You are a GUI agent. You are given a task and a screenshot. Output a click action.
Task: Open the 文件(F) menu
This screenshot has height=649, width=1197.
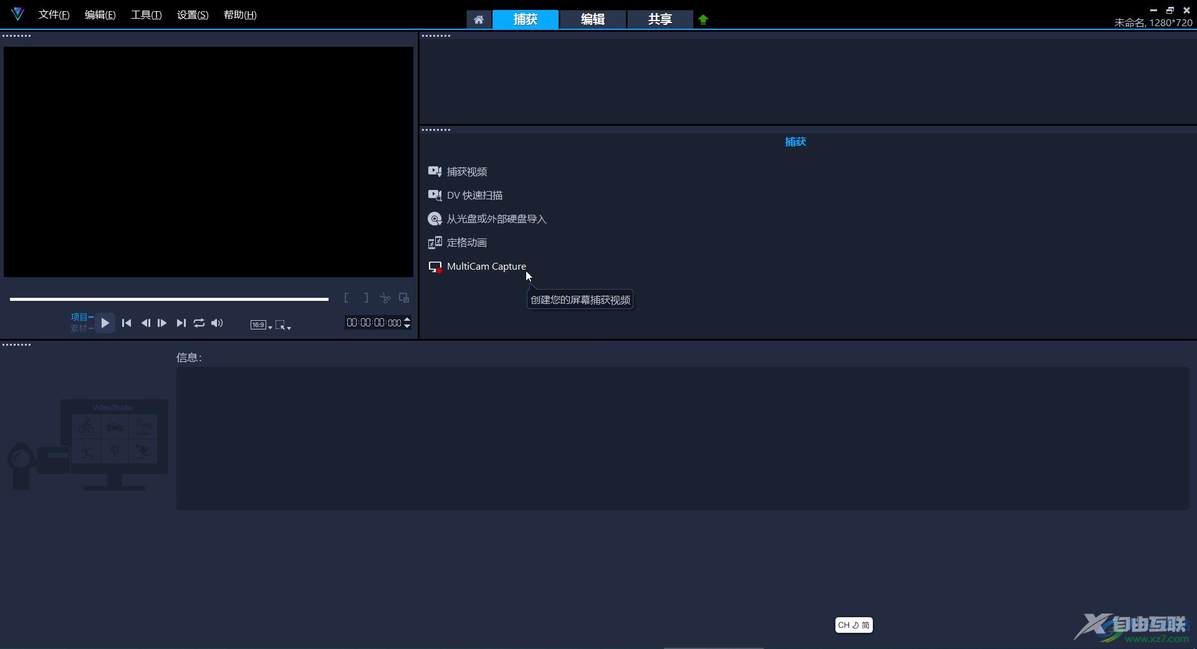pyautogui.click(x=54, y=15)
